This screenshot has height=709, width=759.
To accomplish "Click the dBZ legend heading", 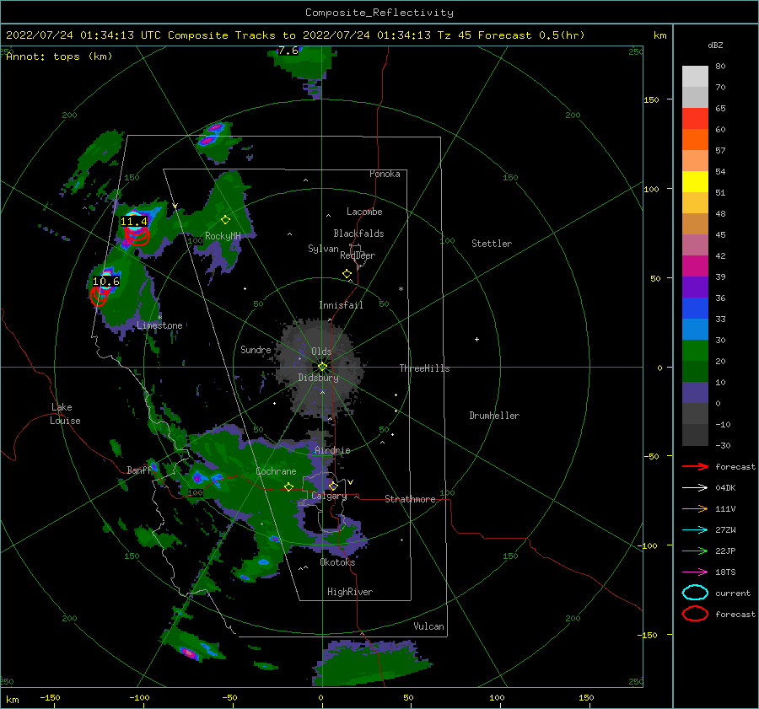I will coord(715,45).
